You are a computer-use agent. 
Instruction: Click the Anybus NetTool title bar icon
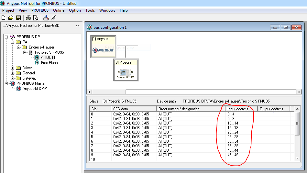coord(3,3)
